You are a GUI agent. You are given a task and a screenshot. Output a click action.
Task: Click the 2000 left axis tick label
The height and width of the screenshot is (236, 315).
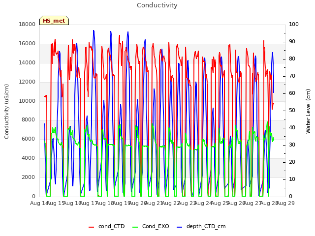29,177
